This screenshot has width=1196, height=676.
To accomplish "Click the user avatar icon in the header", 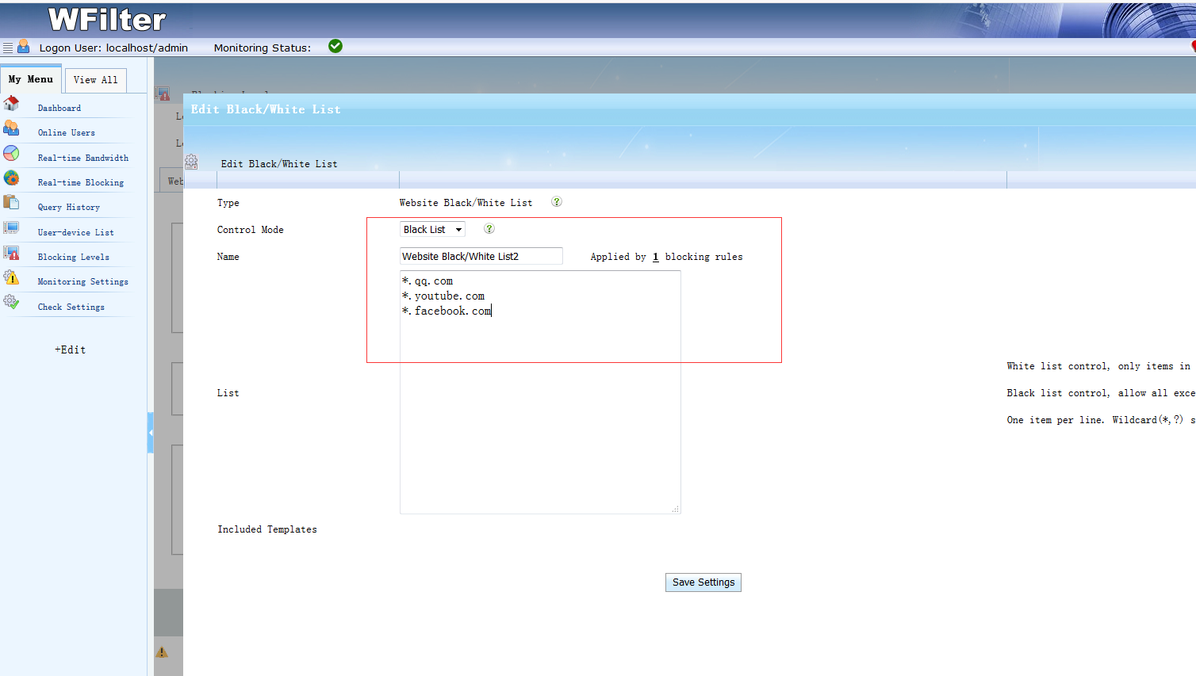I will coord(24,47).
